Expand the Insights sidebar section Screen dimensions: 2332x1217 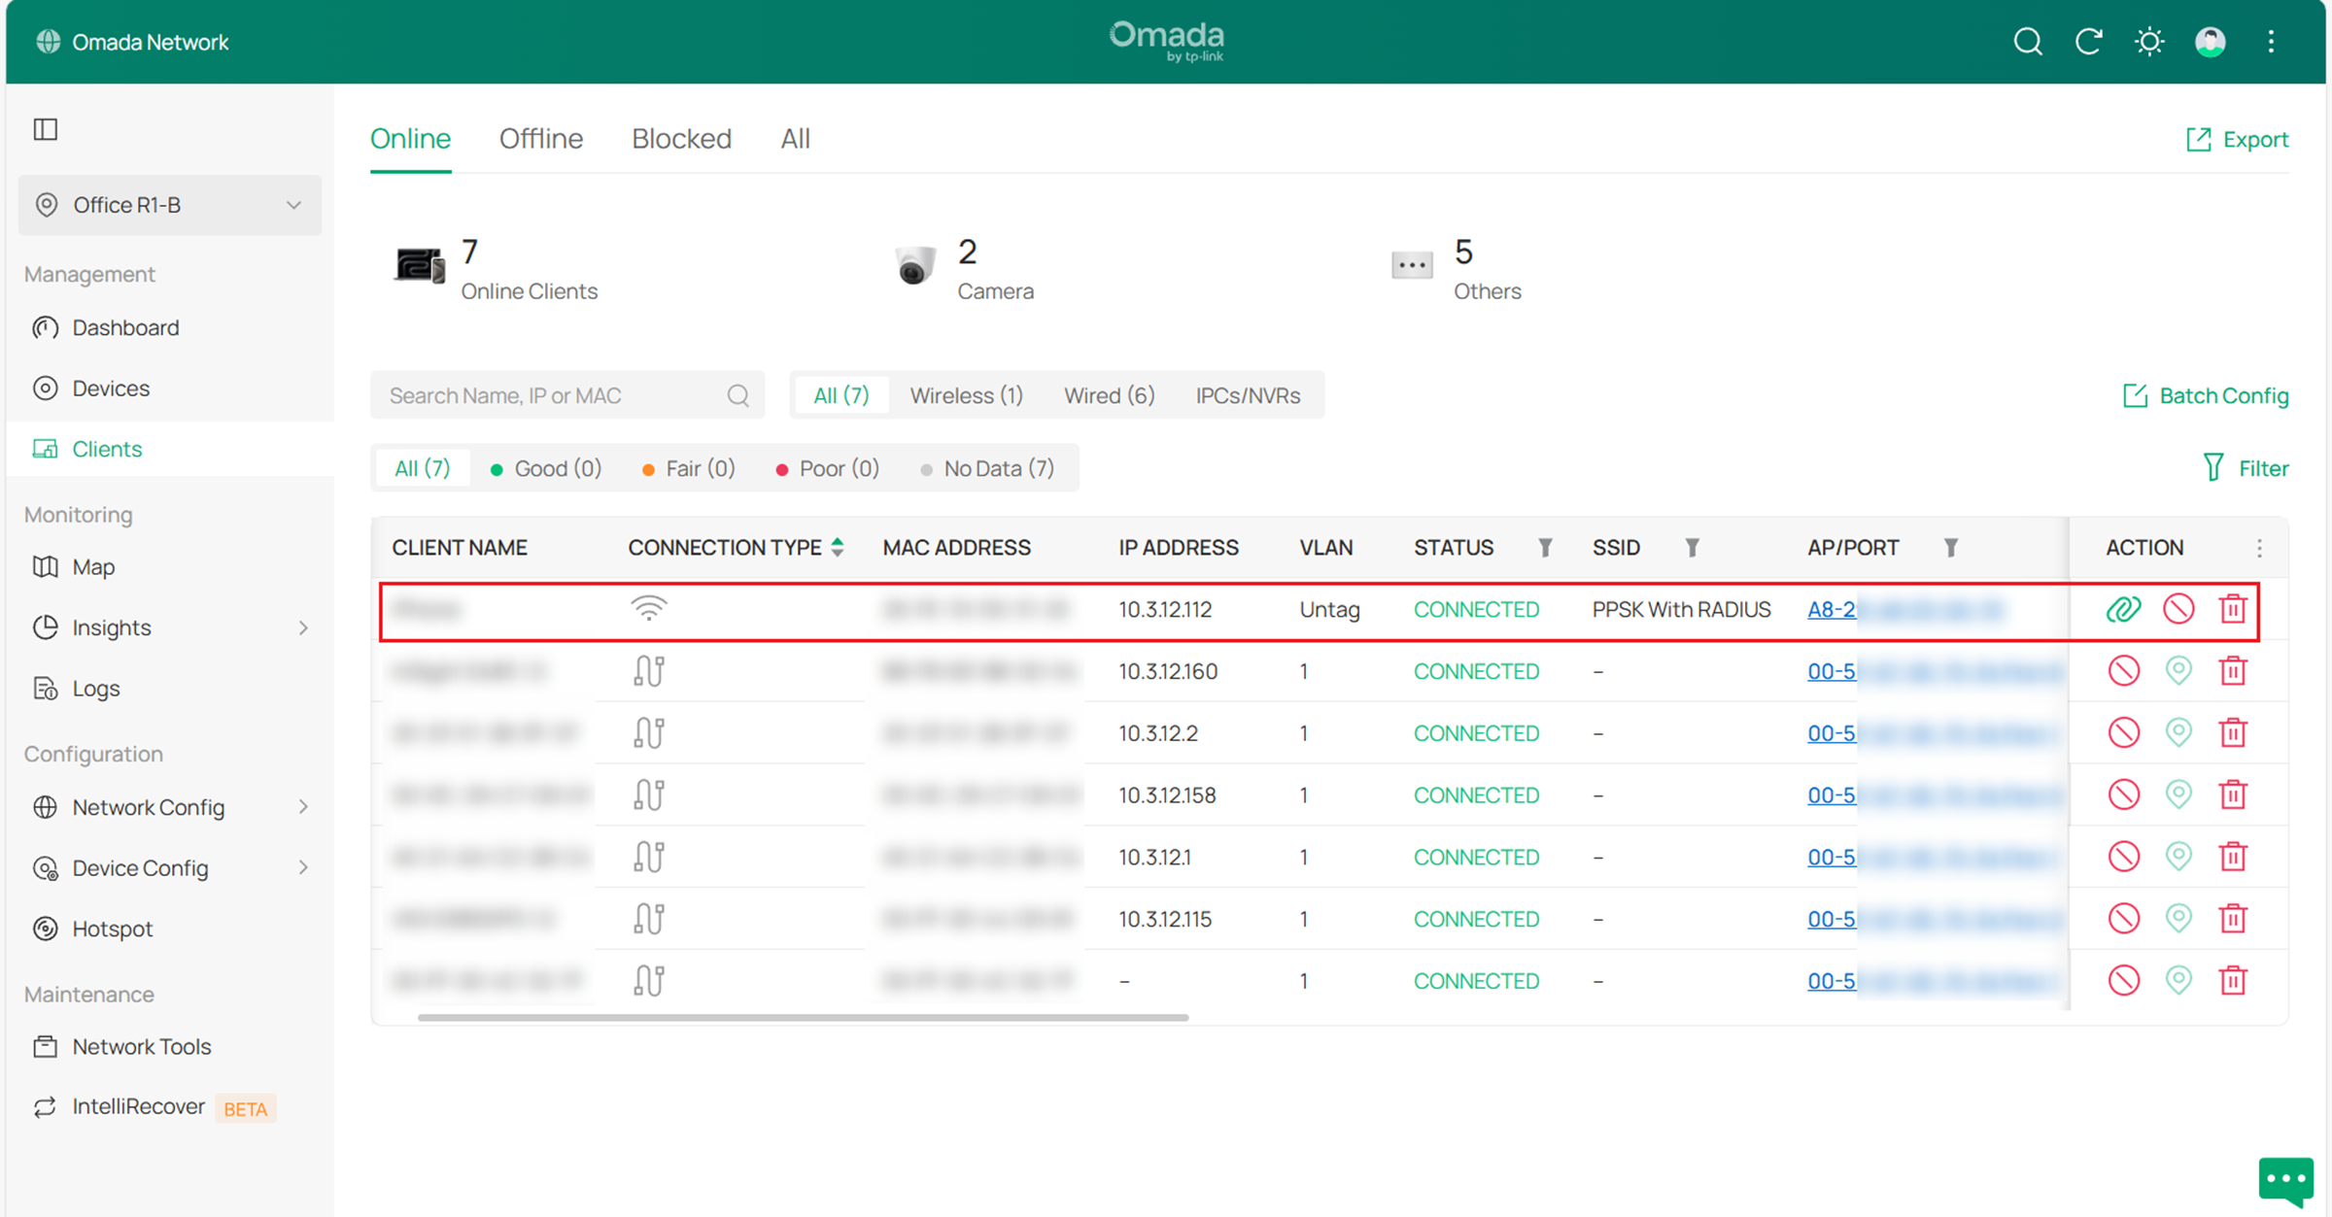(x=112, y=627)
